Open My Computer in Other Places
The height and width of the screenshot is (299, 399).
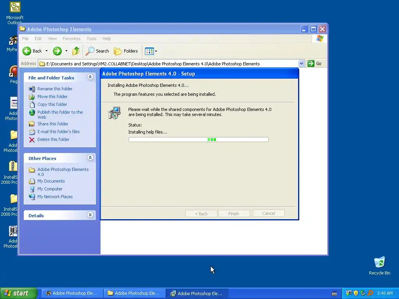coord(50,189)
